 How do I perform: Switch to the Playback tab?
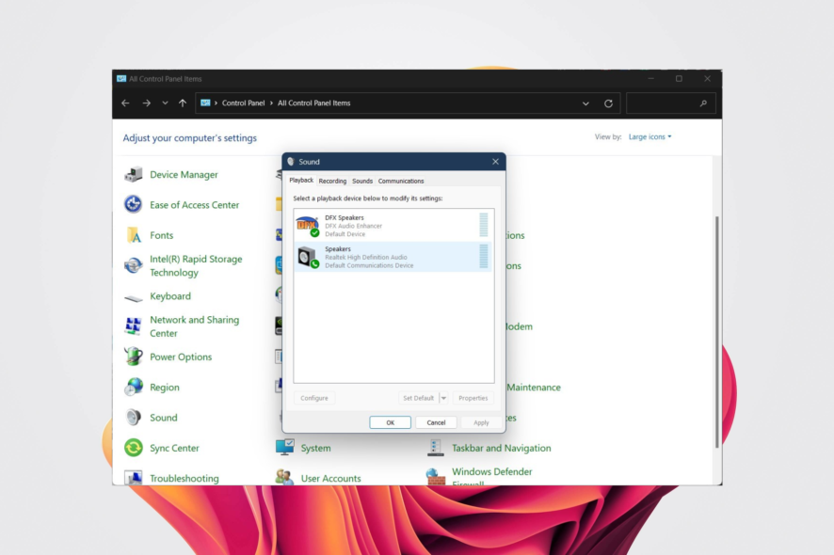301,181
